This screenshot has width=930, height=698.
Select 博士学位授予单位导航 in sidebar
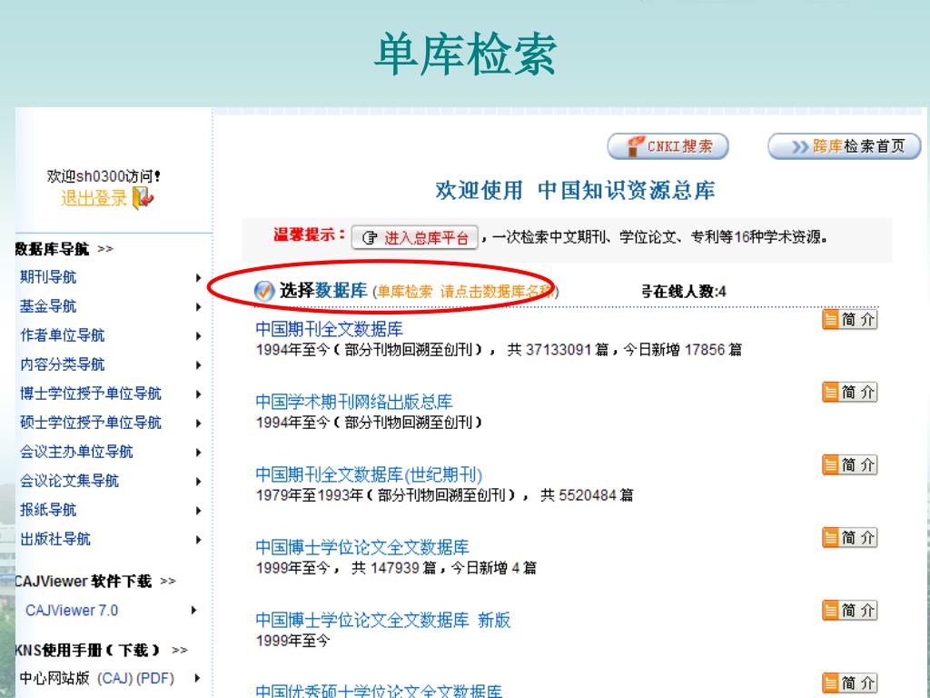click(91, 394)
